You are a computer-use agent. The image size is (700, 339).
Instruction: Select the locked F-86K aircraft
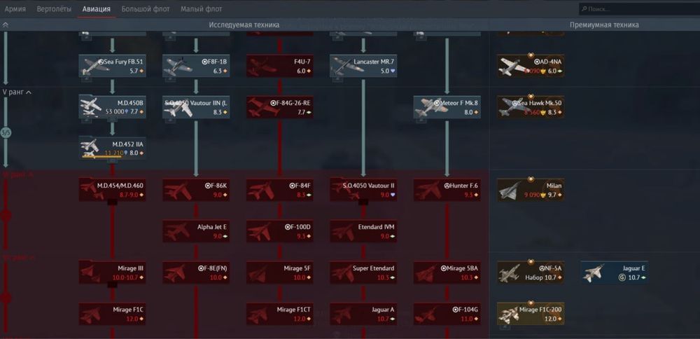[196, 189]
